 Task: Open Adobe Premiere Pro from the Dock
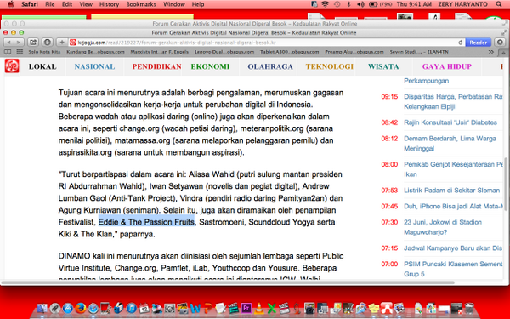pos(246,308)
